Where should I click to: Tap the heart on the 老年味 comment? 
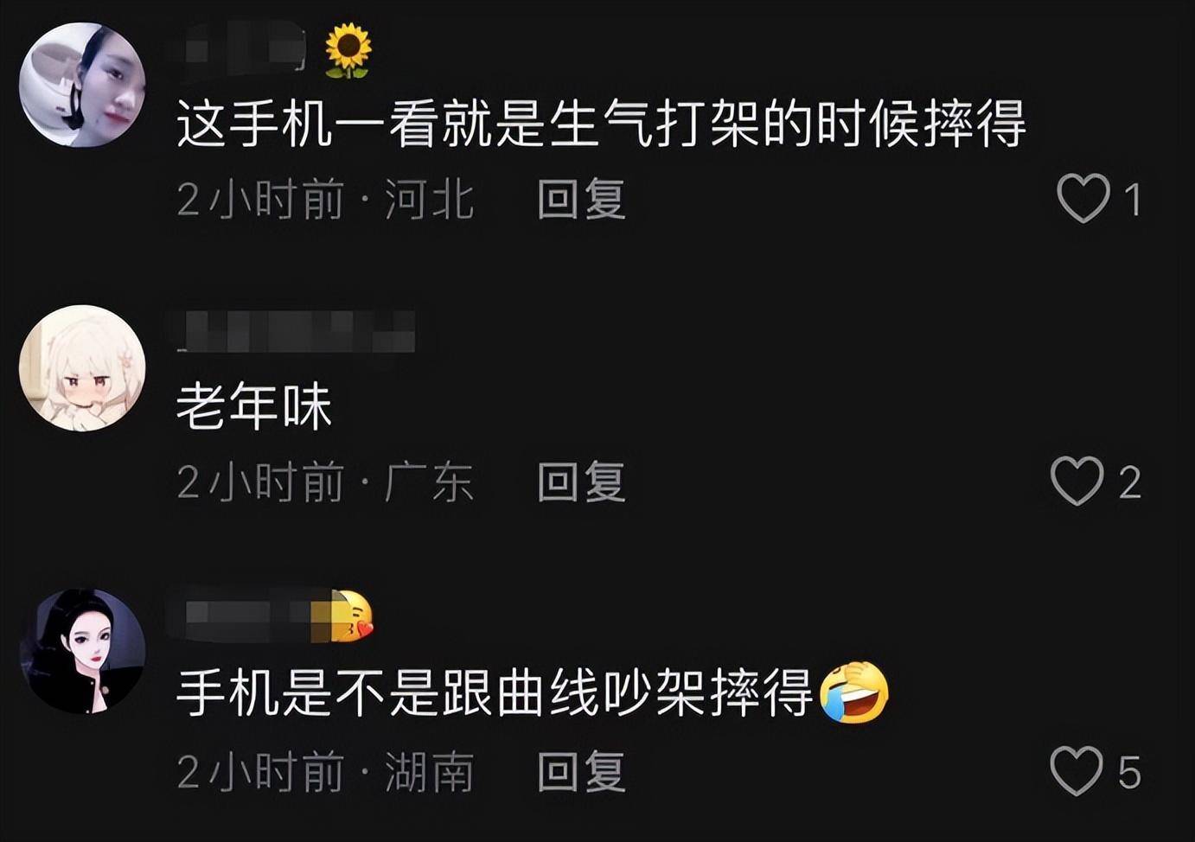[x=1077, y=482]
